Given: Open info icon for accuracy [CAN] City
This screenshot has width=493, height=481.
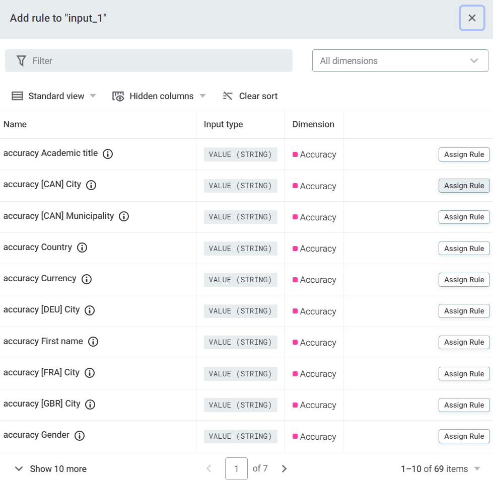Looking at the screenshot, I should (x=91, y=185).
